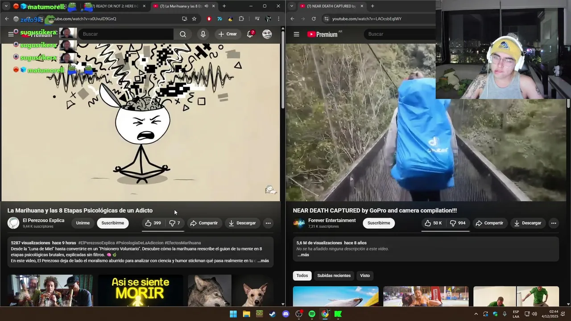571x321 pixels.
Task: Subscribe to El Perezoso Explica
Action: click(x=113, y=223)
